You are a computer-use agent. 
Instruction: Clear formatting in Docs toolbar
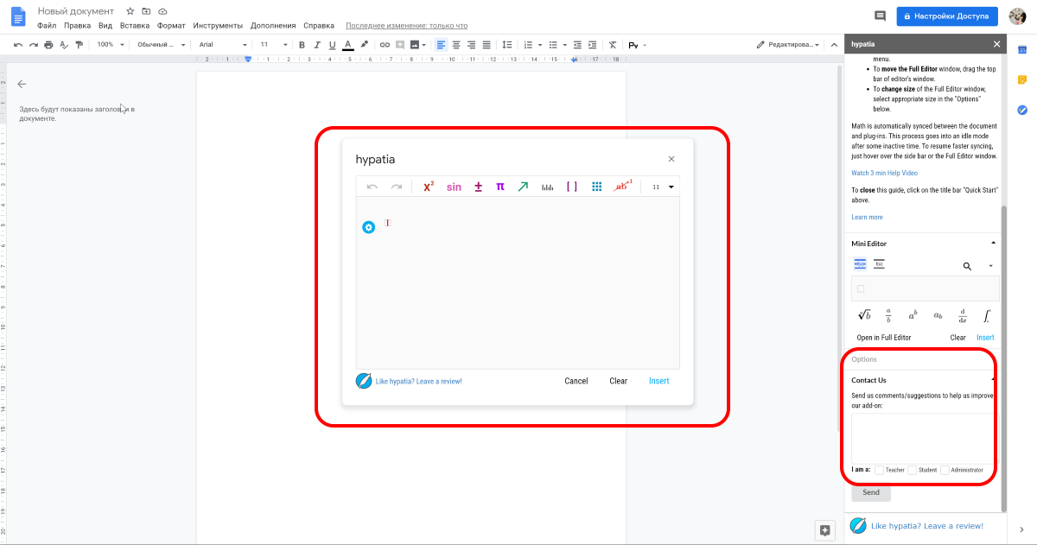click(x=613, y=44)
